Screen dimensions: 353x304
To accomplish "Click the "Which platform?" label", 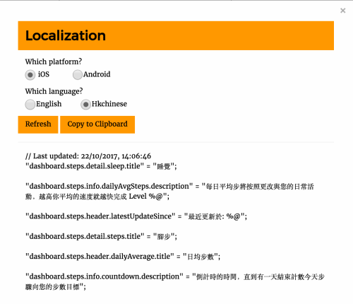I will (x=54, y=62).
